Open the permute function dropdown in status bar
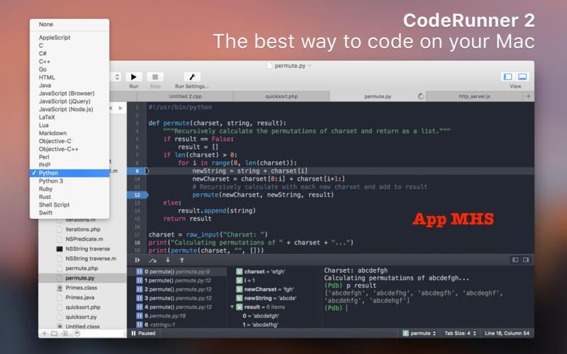This screenshot has height=354, width=567. click(x=419, y=333)
